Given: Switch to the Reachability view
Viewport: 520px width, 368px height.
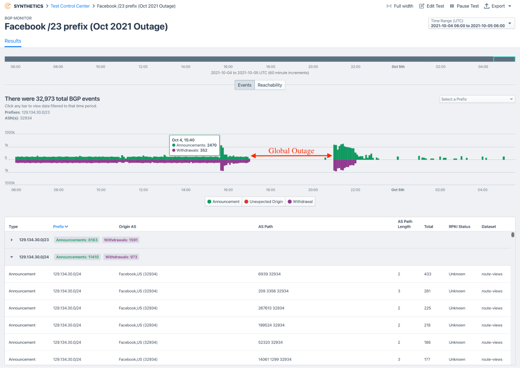Looking at the screenshot, I should pos(269,85).
